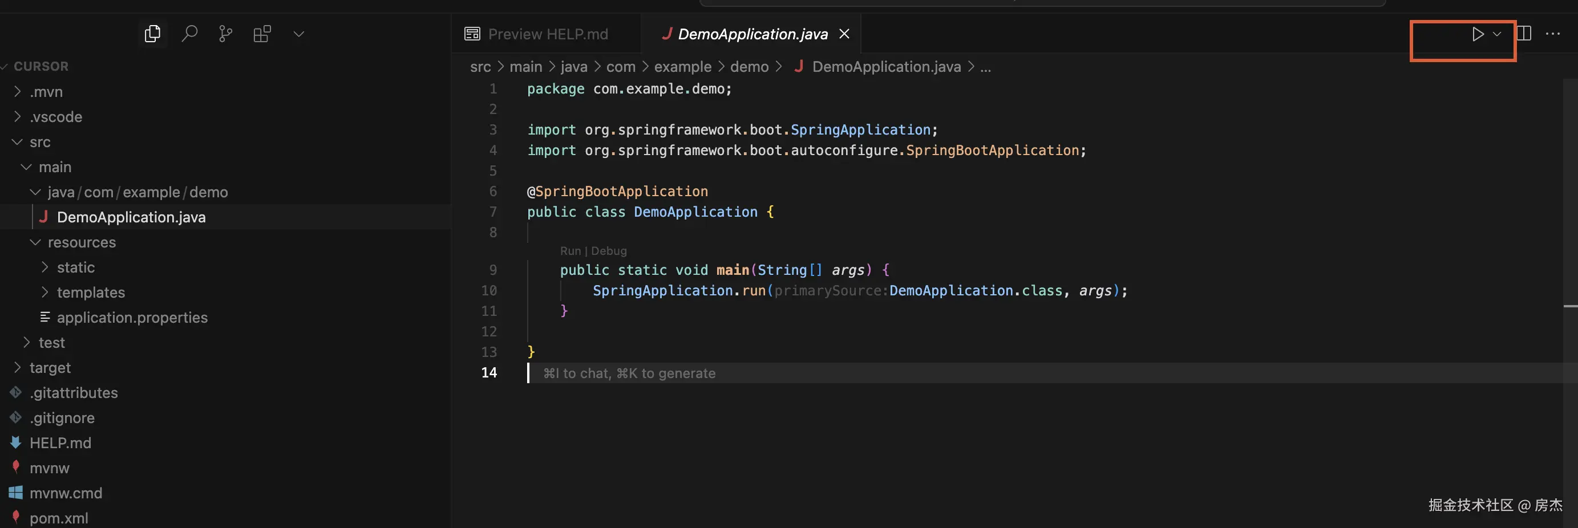
Task: Open pom.xml in the file tree
Action: [59, 518]
